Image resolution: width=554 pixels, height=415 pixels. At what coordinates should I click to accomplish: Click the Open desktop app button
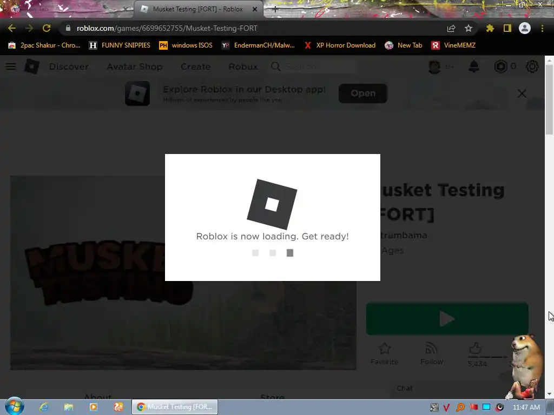(363, 93)
